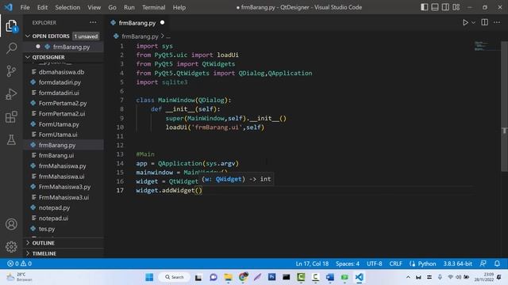Click frmBarang.py in the breadcrumb
508x285 pixels.
[140, 36]
